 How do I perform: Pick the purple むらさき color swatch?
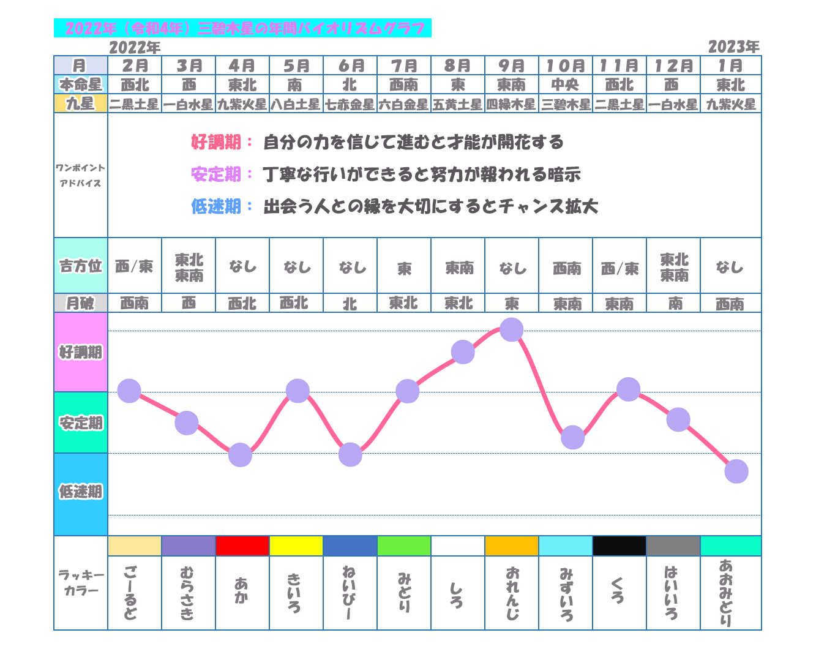(x=189, y=546)
